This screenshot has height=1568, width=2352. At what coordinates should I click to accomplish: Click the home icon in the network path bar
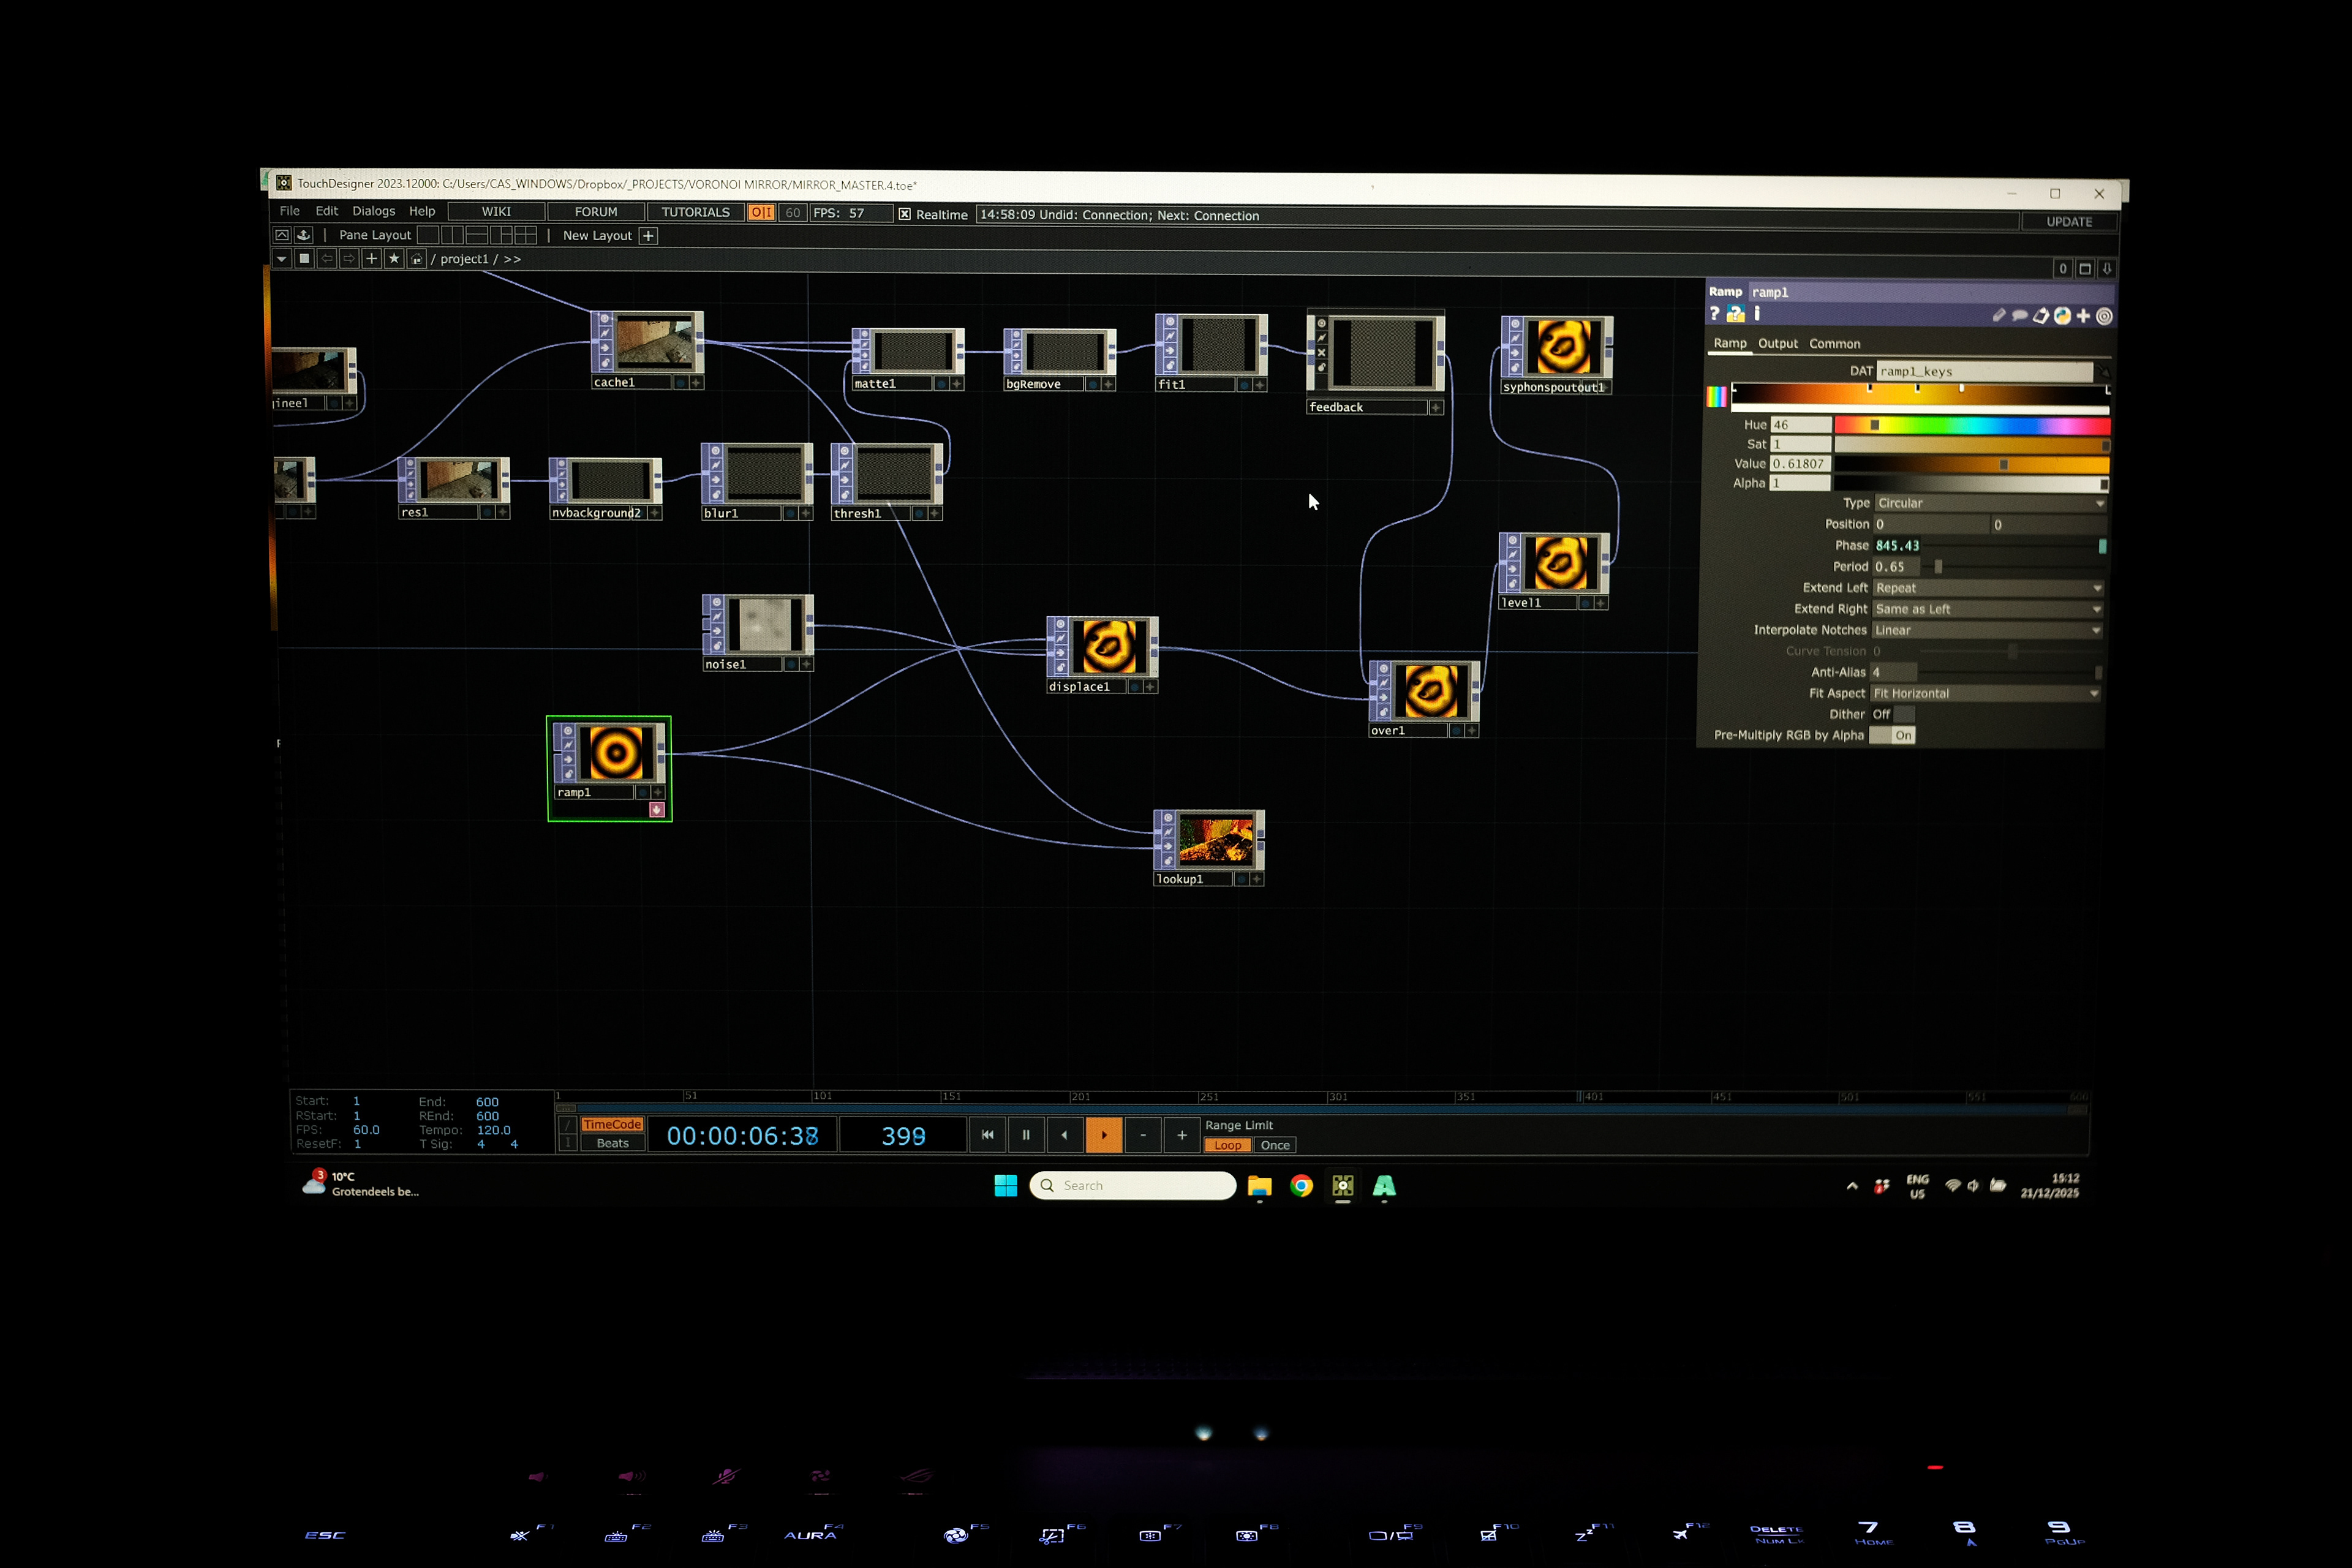point(417,259)
